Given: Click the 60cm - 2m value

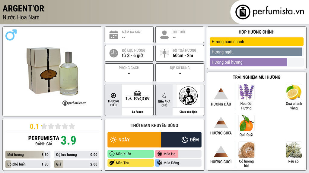Looking at the screenshot, I should tap(183, 56).
